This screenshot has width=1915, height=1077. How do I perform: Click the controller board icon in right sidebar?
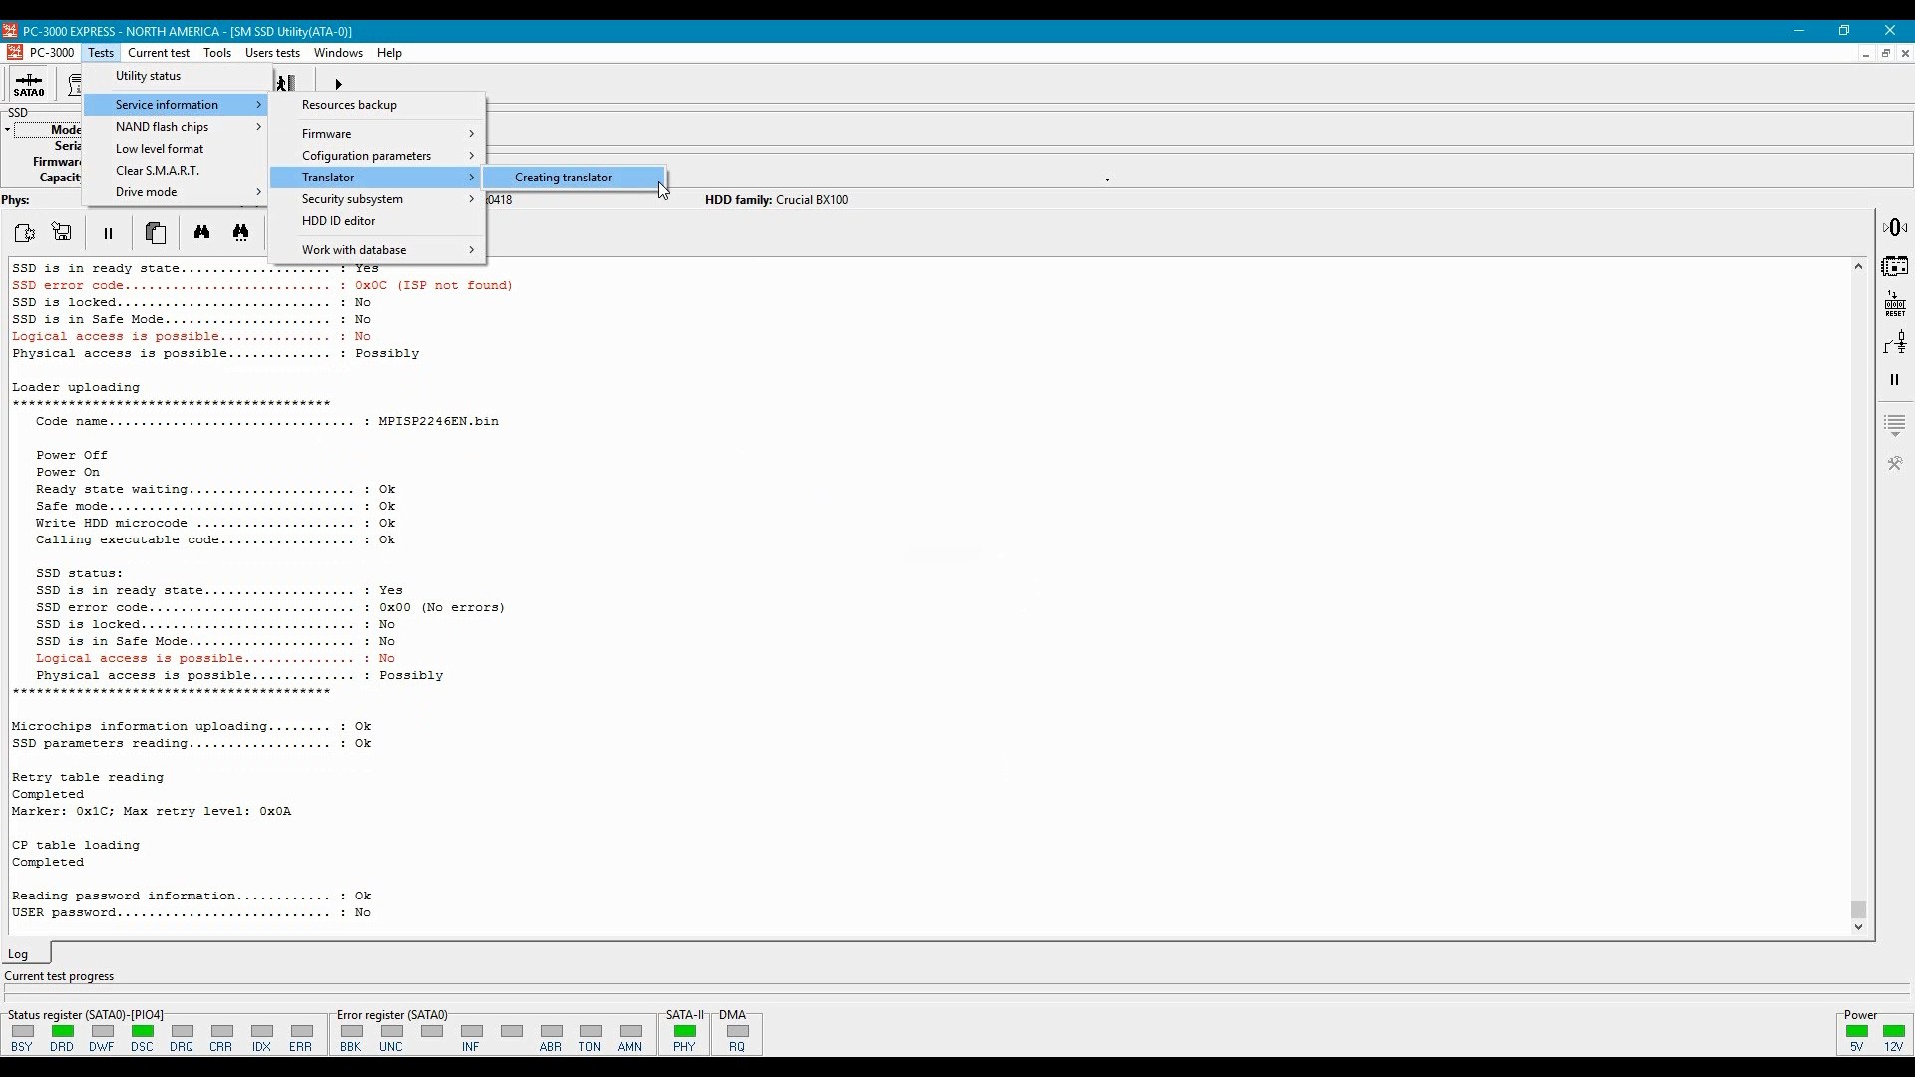(x=1895, y=266)
